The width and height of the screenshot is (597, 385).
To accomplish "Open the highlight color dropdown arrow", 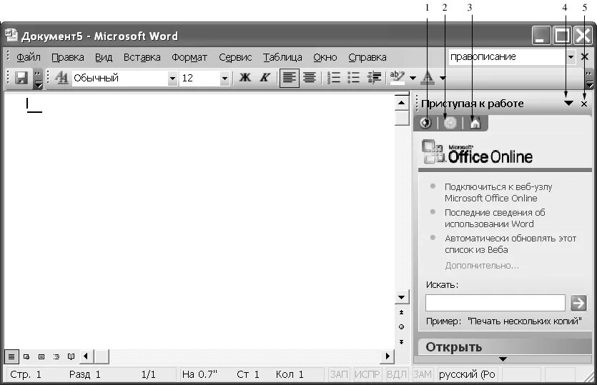I will (x=413, y=79).
